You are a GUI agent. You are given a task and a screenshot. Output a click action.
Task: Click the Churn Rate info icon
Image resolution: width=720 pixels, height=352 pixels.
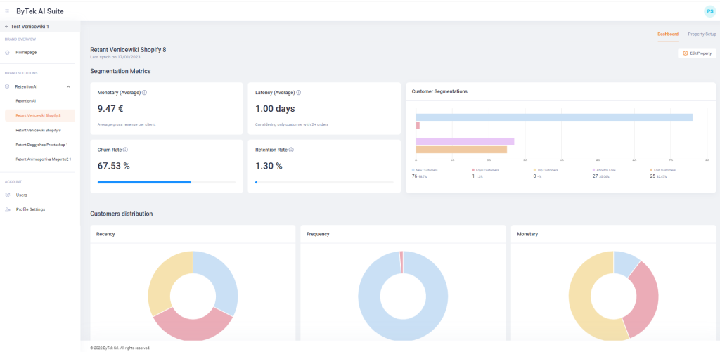[x=125, y=150]
